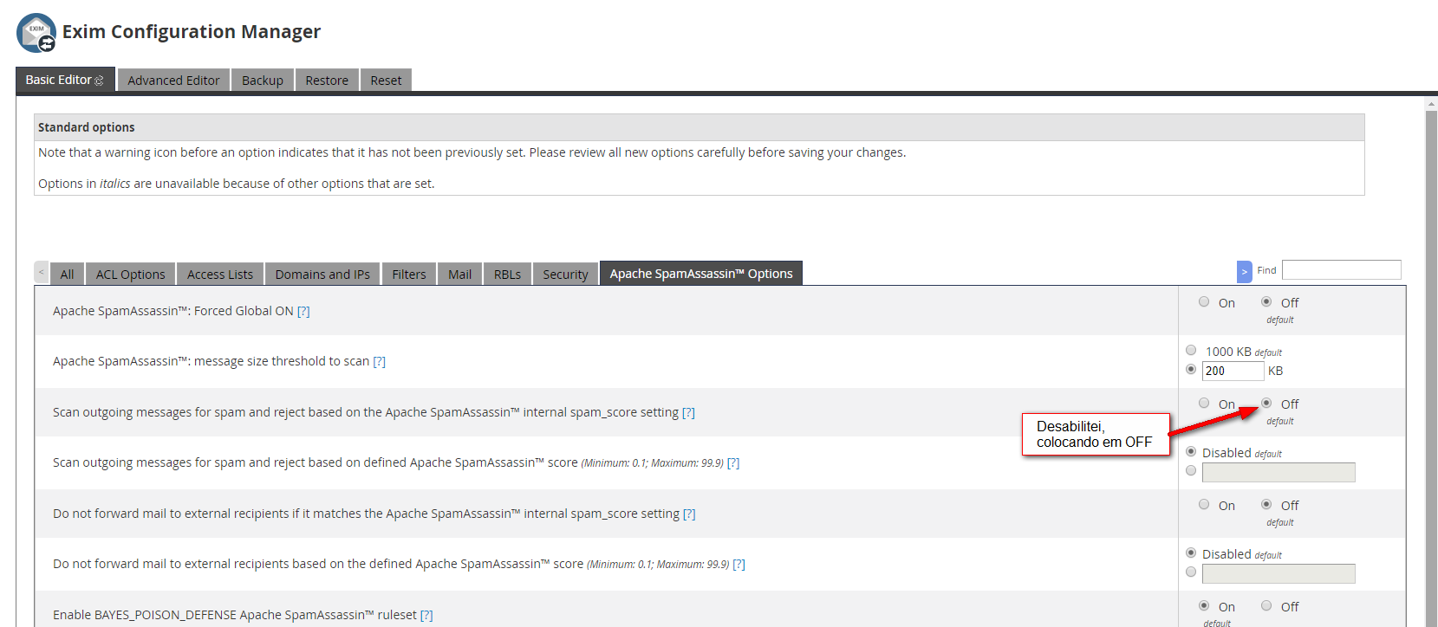Select custom score radio for do-not-forward

pos(1191,572)
